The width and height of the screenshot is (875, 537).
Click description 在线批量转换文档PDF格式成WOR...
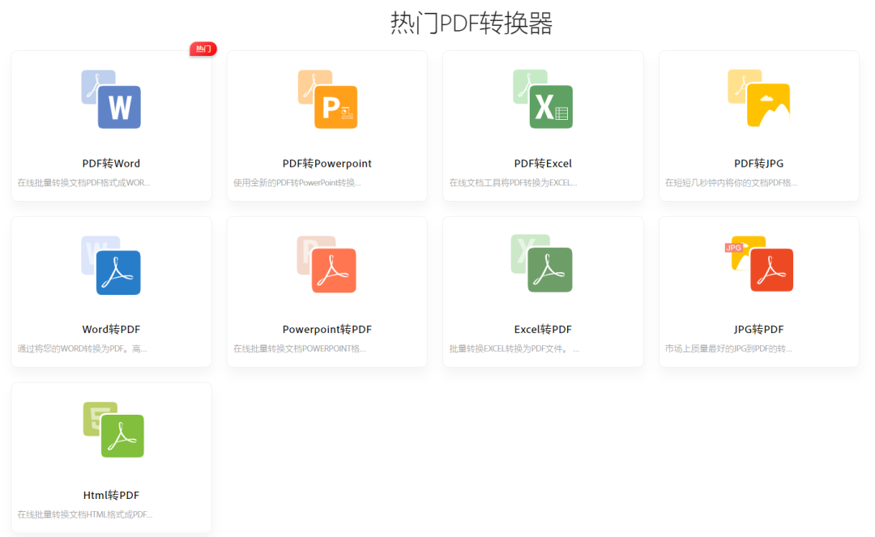point(83,182)
